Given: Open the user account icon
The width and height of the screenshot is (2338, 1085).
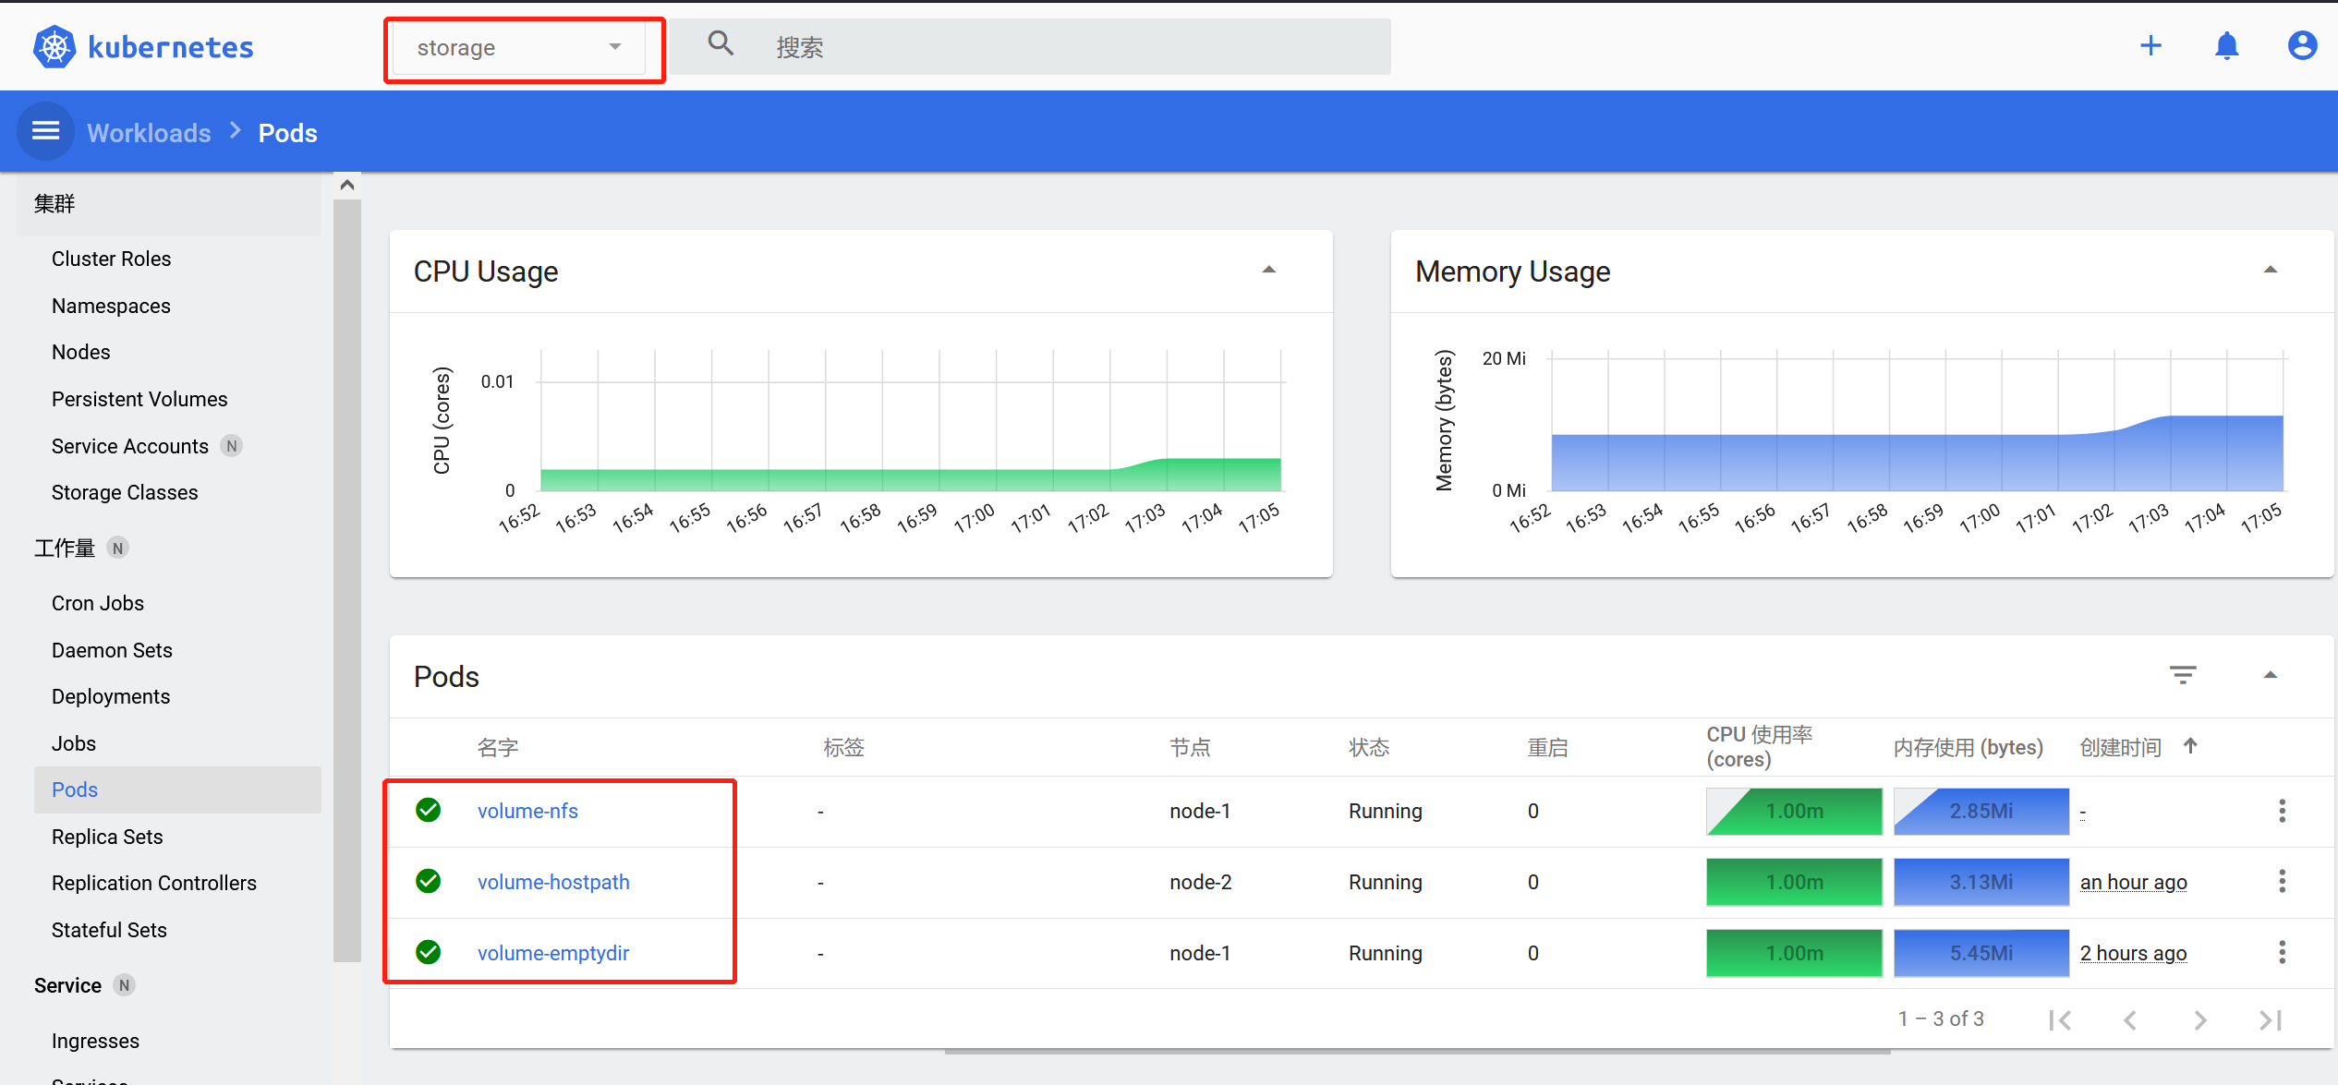Looking at the screenshot, I should click(2302, 46).
